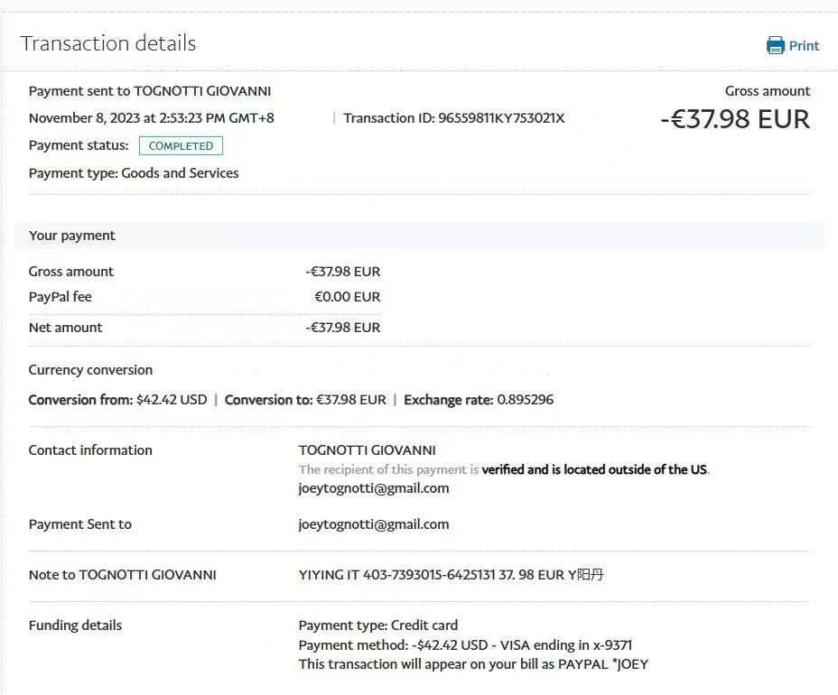Click the large -€37.98 EUR header amount

point(735,119)
